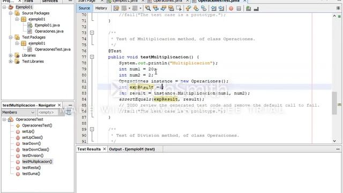Select testSuma() in Navigator
The width and height of the screenshot is (343, 193).
31,174
